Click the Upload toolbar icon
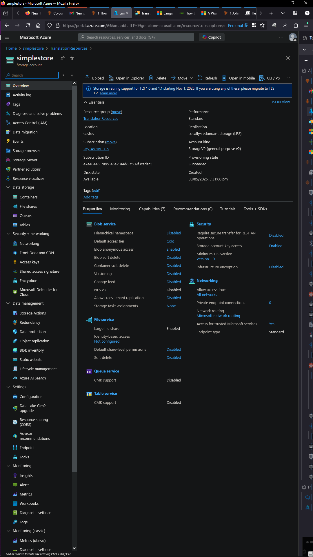313x557 pixels. point(87,78)
